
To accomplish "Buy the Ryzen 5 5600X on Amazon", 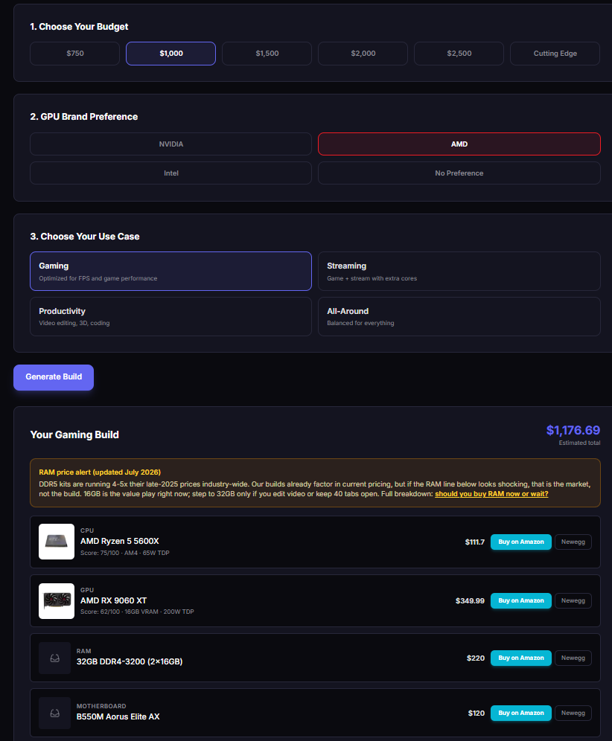I will point(520,542).
